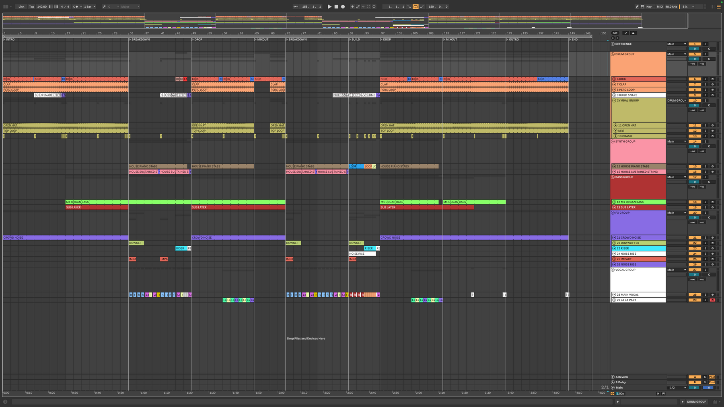Toggle track activator 6 for KICK
Screen dimensions: 724x407
695,79
